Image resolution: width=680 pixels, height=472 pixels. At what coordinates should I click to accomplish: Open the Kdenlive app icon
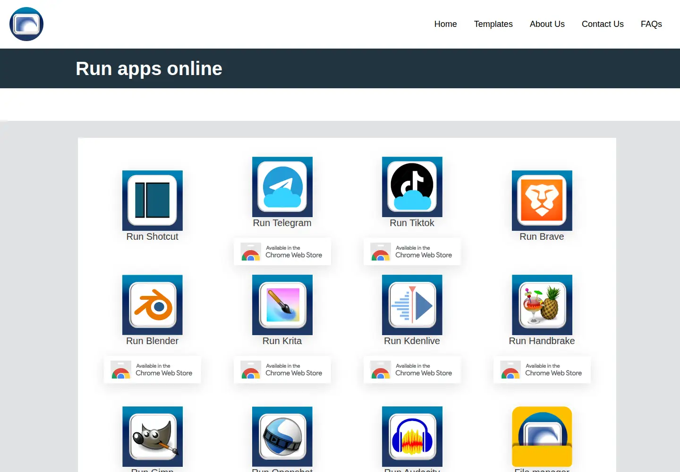[x=412, y=305]
